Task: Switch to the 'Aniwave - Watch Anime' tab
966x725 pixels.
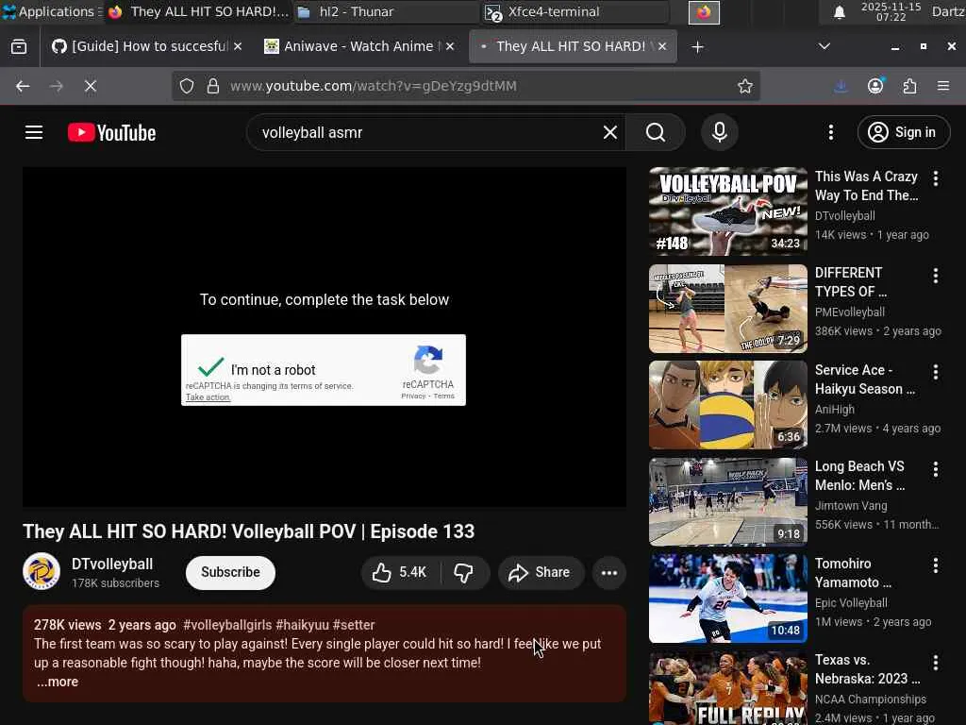Action: 351,47
